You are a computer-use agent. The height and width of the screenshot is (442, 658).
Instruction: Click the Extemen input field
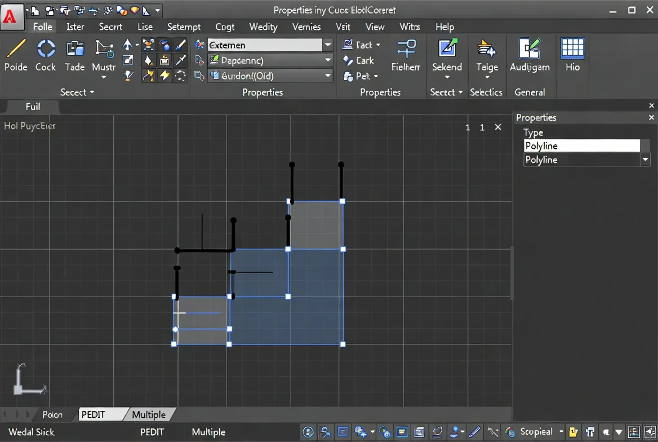(264, 45)
